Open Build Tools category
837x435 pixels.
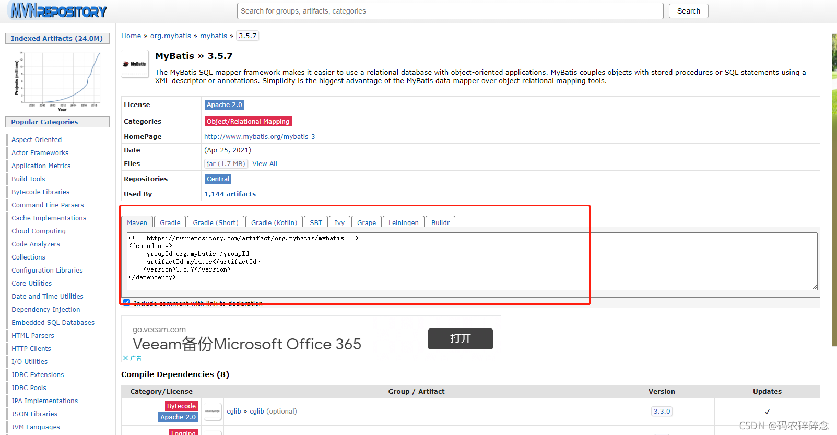pyautogui.click(x=28, y=179)
